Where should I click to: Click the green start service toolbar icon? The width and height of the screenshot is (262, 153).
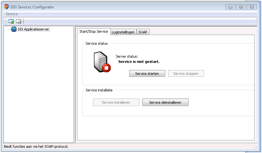(x=11, y=21)
